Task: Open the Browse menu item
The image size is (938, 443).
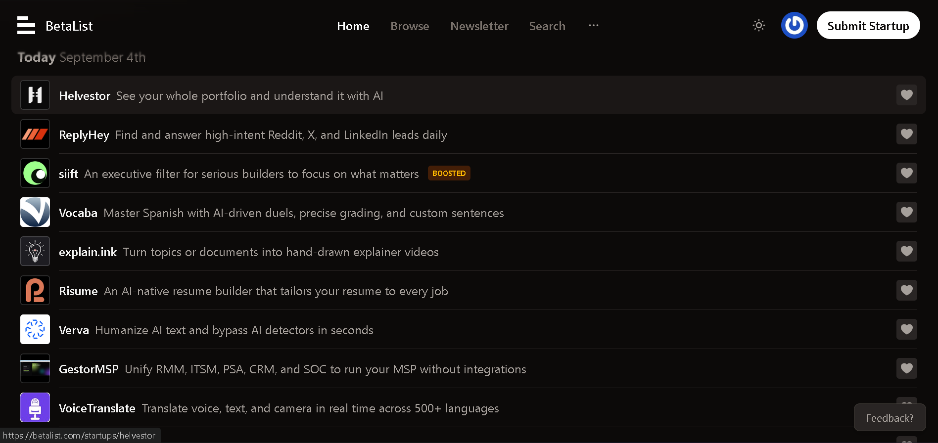Action: tap(410, 26)
